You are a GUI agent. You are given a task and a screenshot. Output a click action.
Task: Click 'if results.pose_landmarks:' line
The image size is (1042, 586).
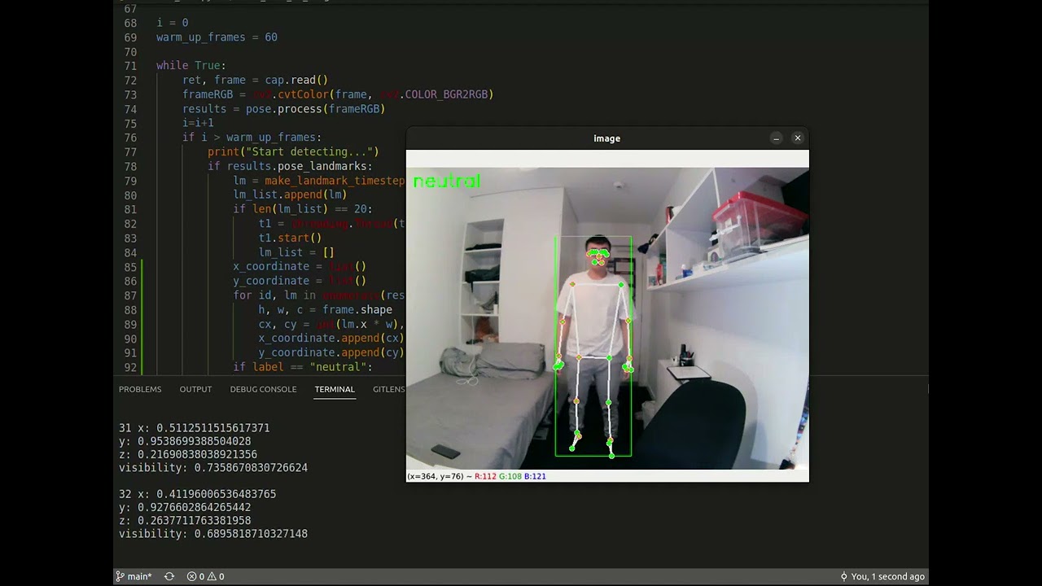(x=290, y=166)
